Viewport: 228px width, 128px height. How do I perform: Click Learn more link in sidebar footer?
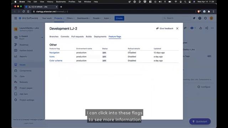[x=28, y=123]
